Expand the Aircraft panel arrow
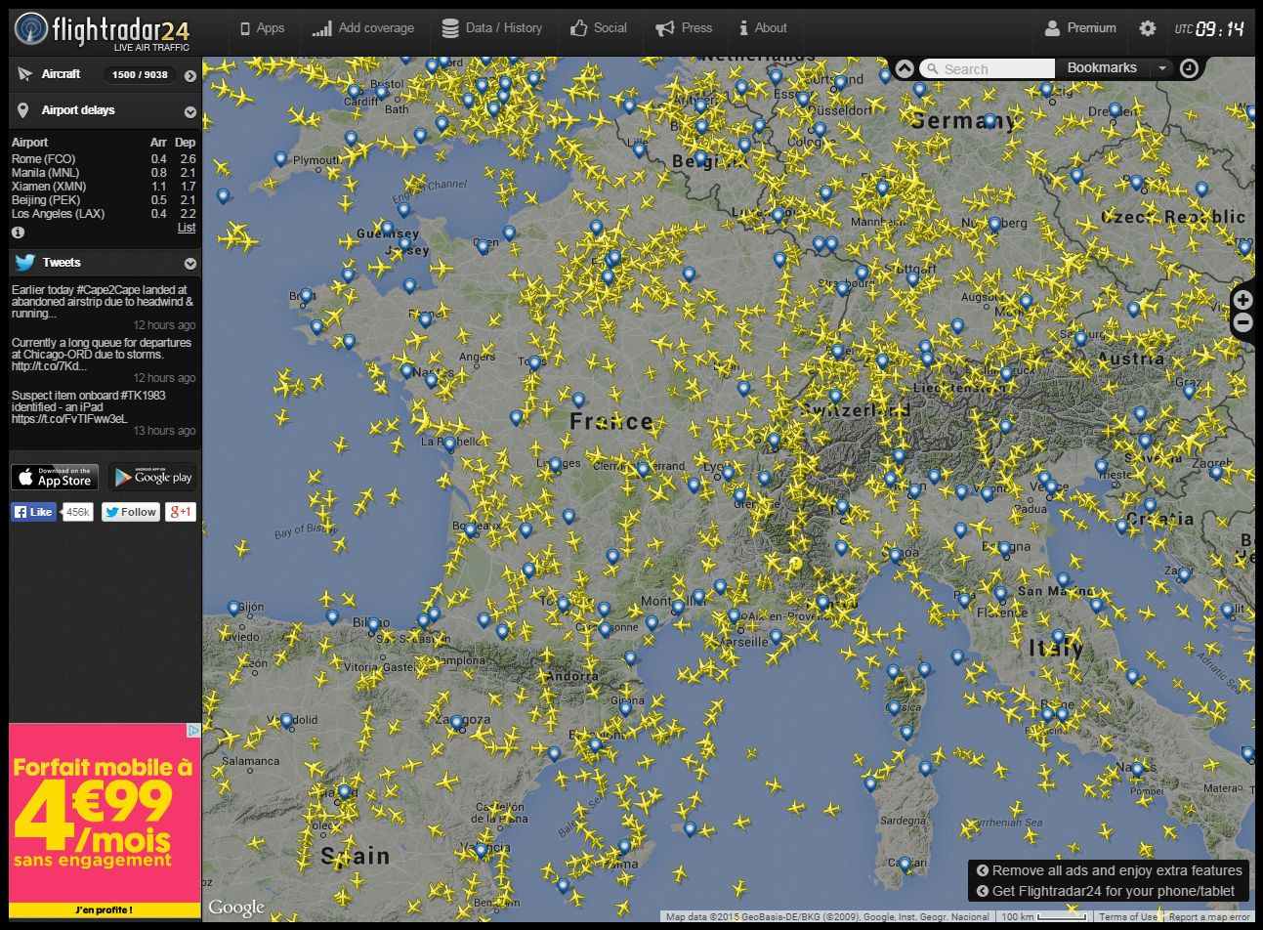 [190, 75]
